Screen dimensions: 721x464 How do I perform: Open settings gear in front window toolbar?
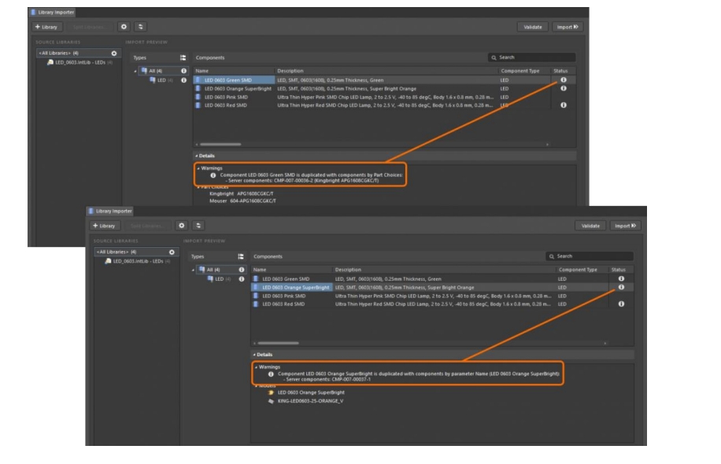182,226
